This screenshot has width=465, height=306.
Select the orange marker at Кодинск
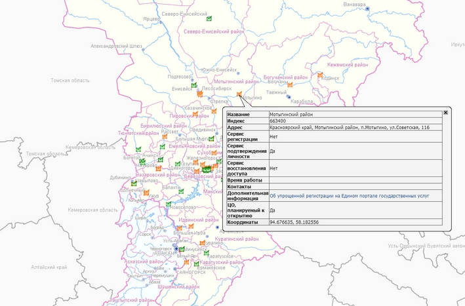[x=320, y=76]
